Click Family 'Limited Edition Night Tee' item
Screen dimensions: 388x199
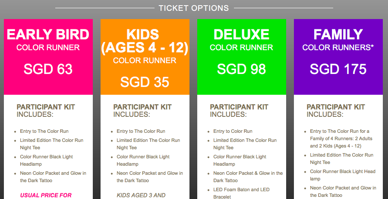[342, 159]
